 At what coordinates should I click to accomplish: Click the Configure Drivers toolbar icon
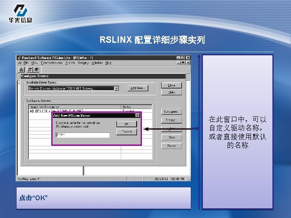[30, 70]
